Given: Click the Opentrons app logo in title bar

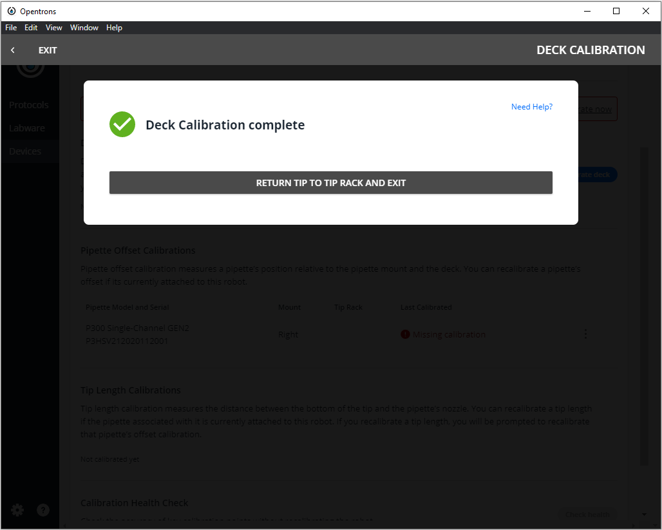Looking at the screenshot, I should (x=12, y=11).
